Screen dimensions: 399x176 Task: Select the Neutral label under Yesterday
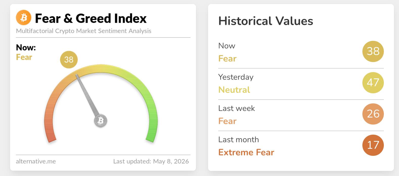234,90
